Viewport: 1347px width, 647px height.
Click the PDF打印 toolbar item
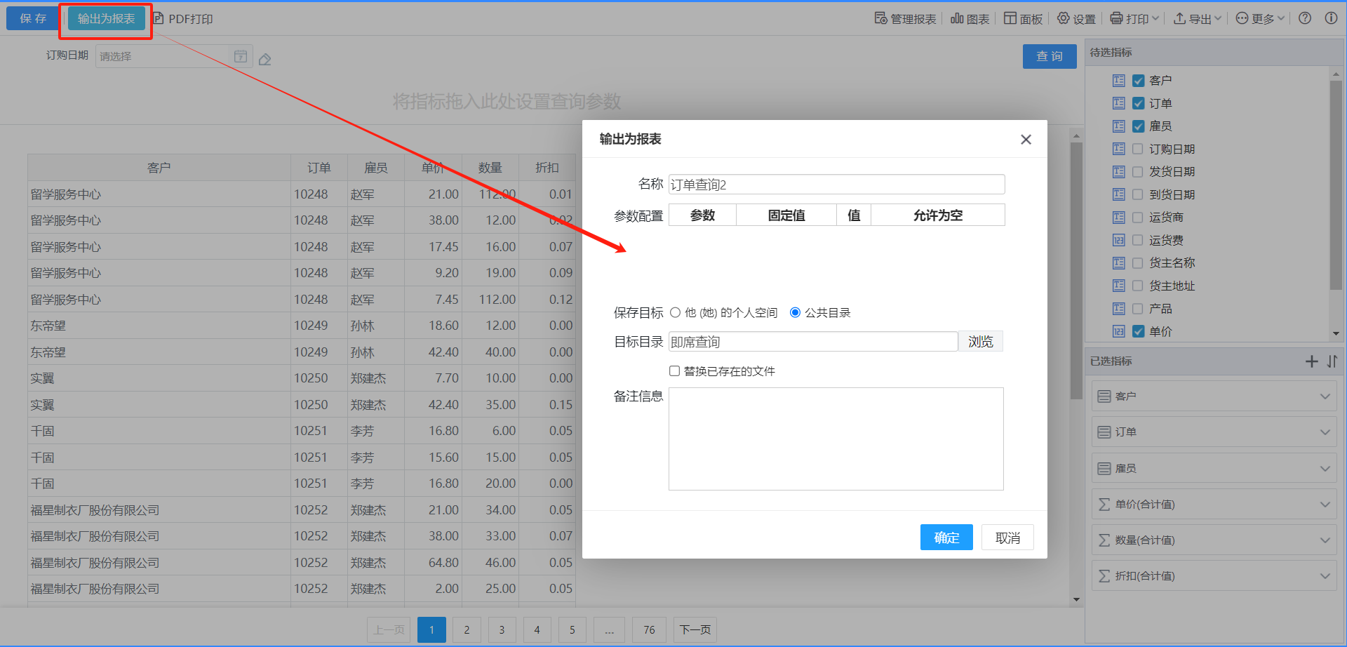click(183, 19)
